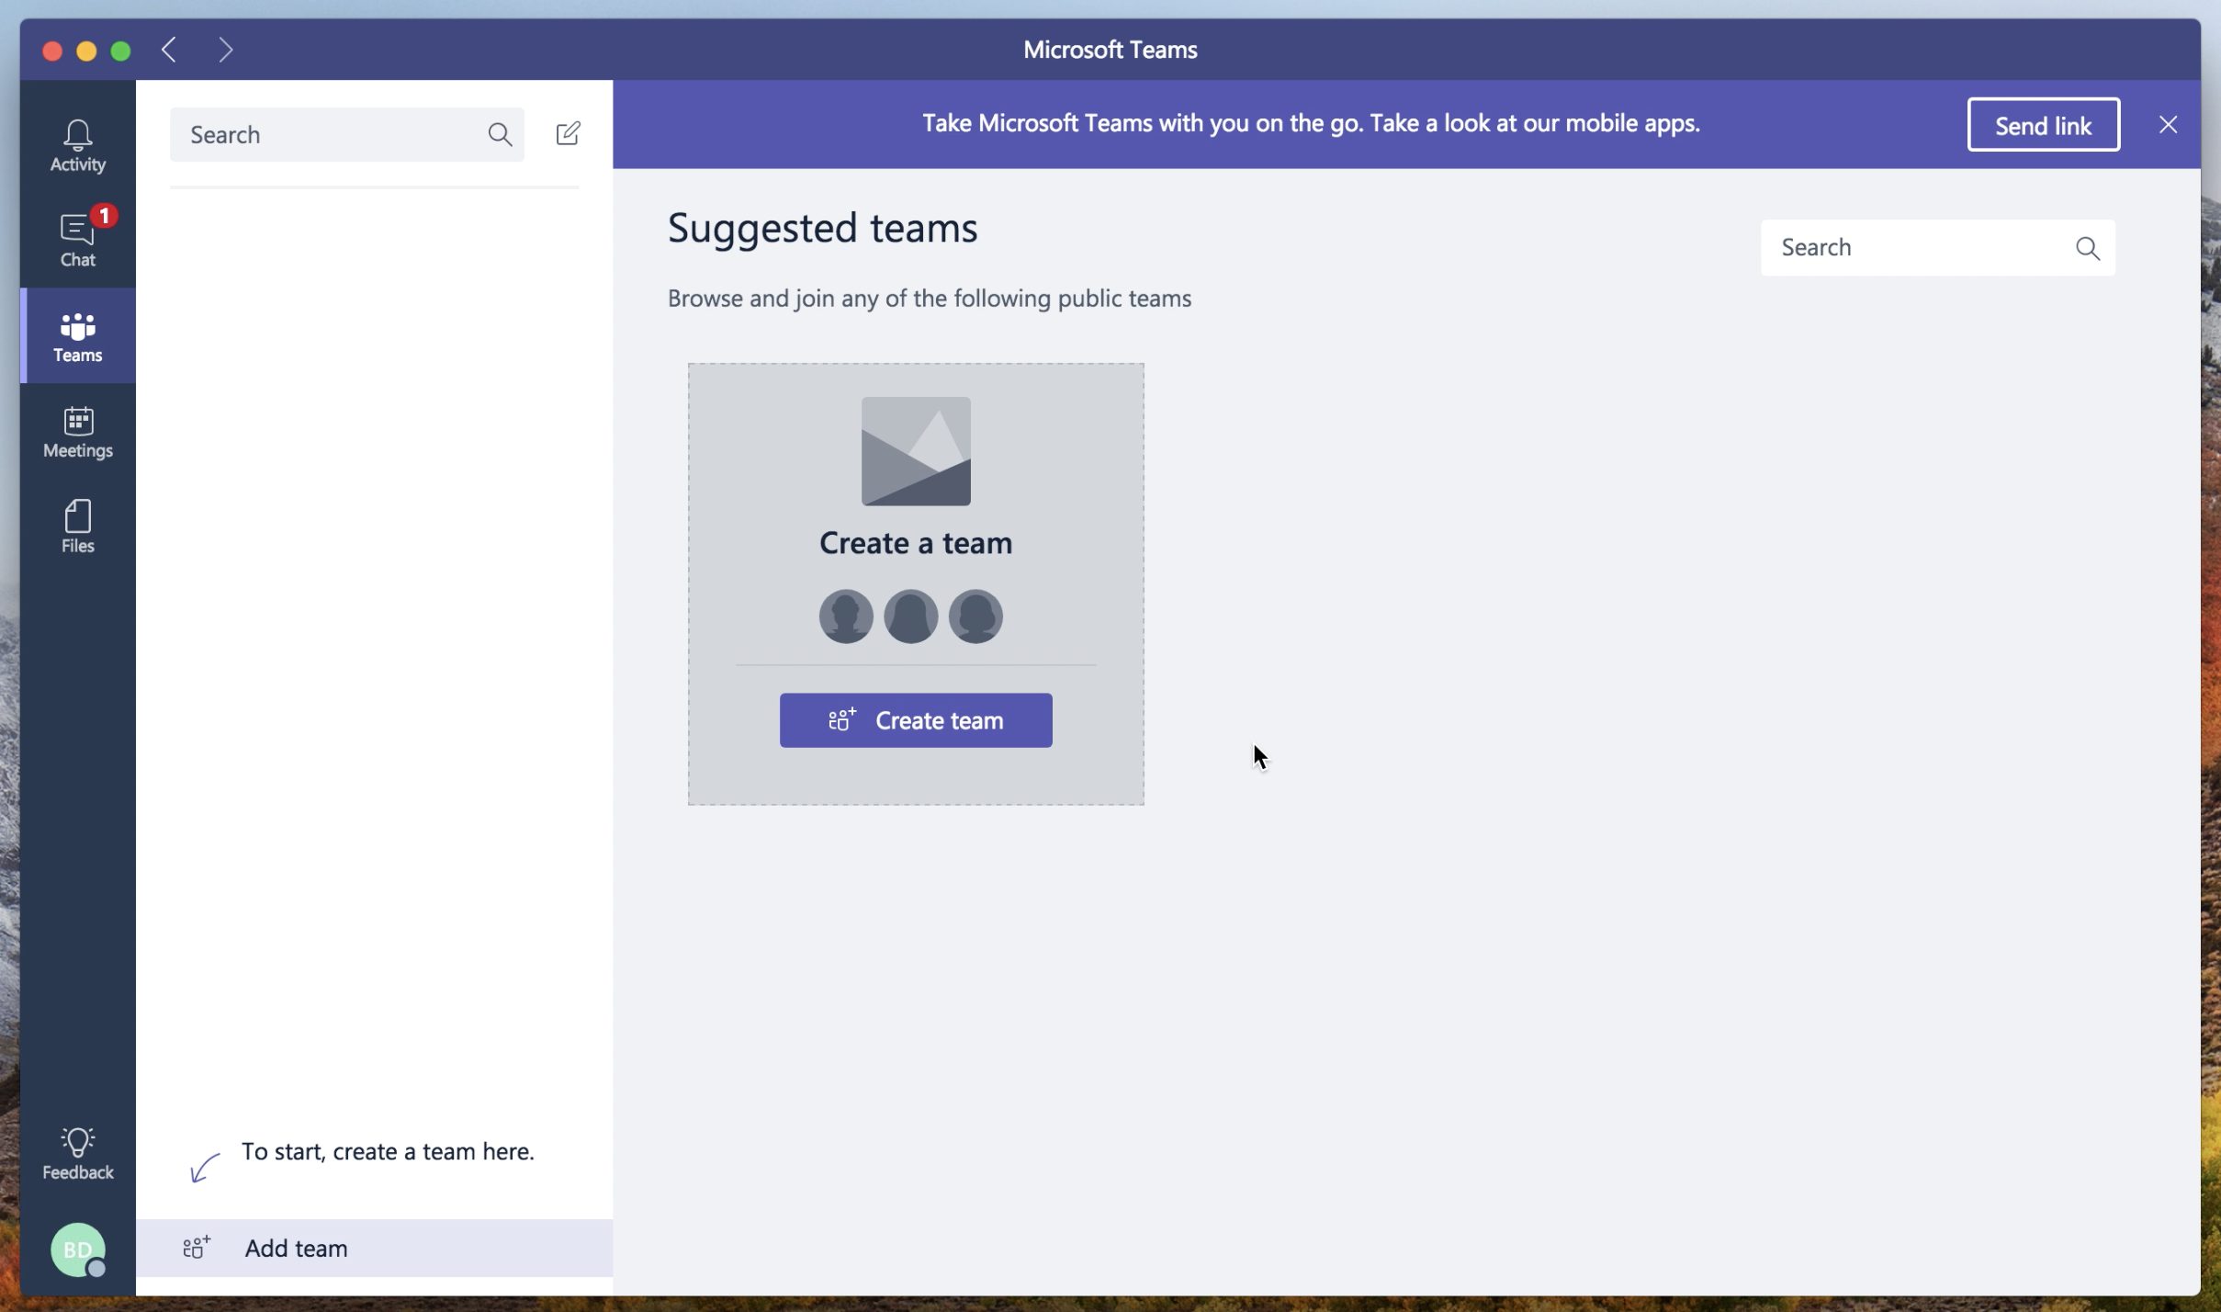This screenshot has width=2221, height=1312.
Task: Open the Activity bell icon
Action: [77, 145]
